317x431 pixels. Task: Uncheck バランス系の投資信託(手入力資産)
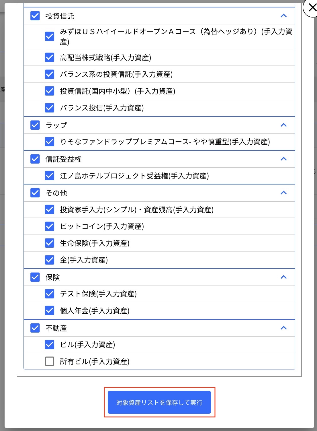pos(49,74)
